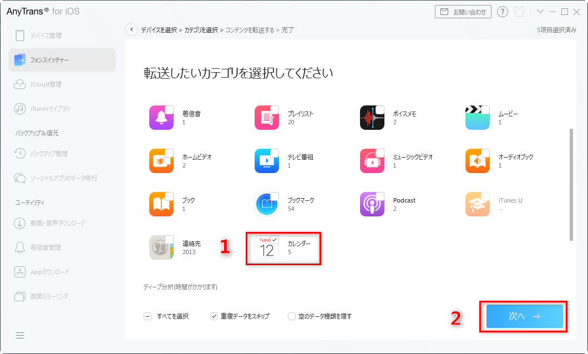Click the ミュージックビデオ music video icon

(372, 161)
